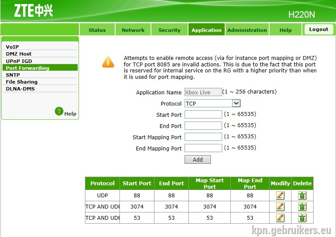The height and width of the screenshot is (237, 336).
Task: Click the TCP AND UDP cell in 3074 row
Action: click(102, 207)
